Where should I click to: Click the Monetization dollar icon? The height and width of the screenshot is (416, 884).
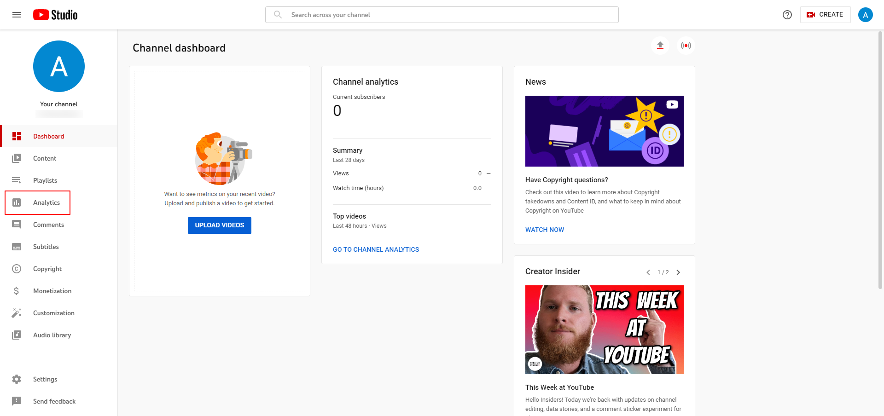(x=17, y=291)
